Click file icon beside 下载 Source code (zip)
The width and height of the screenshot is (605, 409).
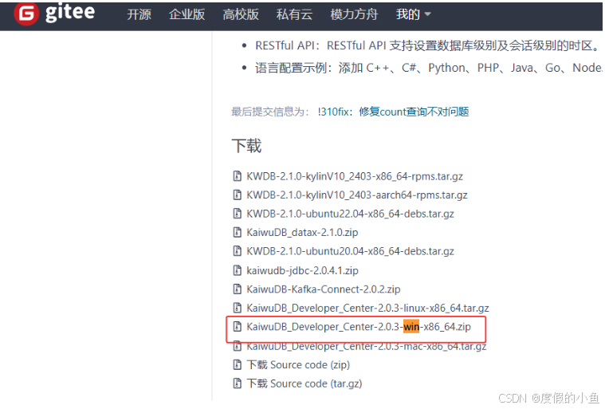coord(237,364)
